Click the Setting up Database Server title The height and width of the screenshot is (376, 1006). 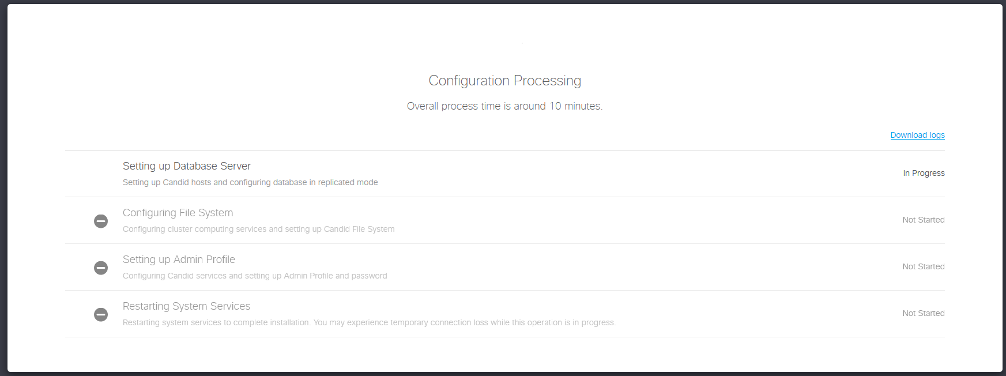(x=187, y=166)
